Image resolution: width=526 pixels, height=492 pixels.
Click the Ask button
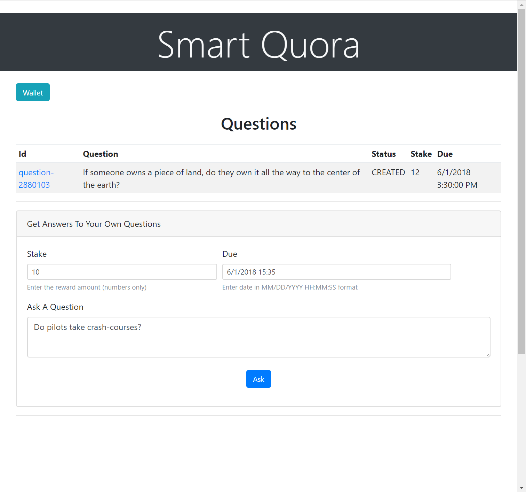coord(258,379)
